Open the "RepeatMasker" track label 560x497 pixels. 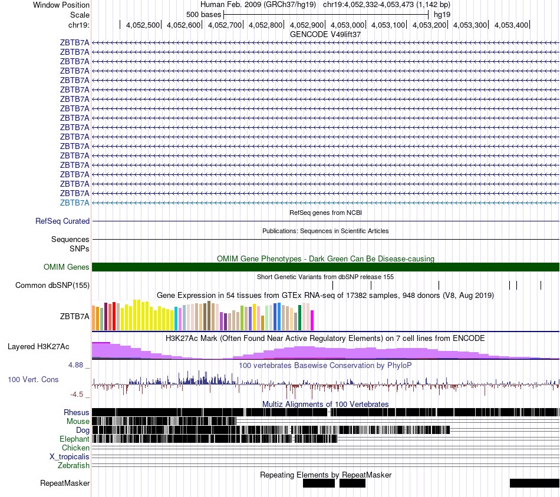click(65, 483)
